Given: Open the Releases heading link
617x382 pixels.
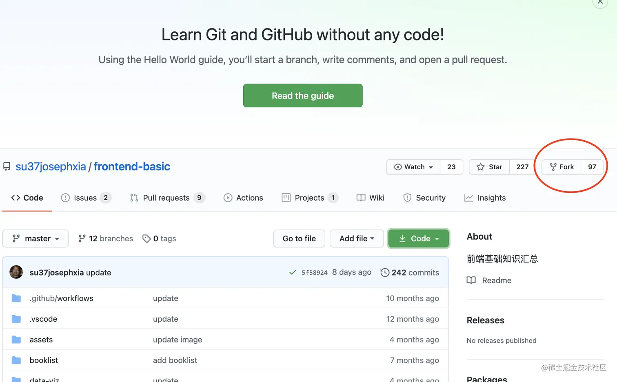Looking at the screenshot, I should tap(486, 320).
